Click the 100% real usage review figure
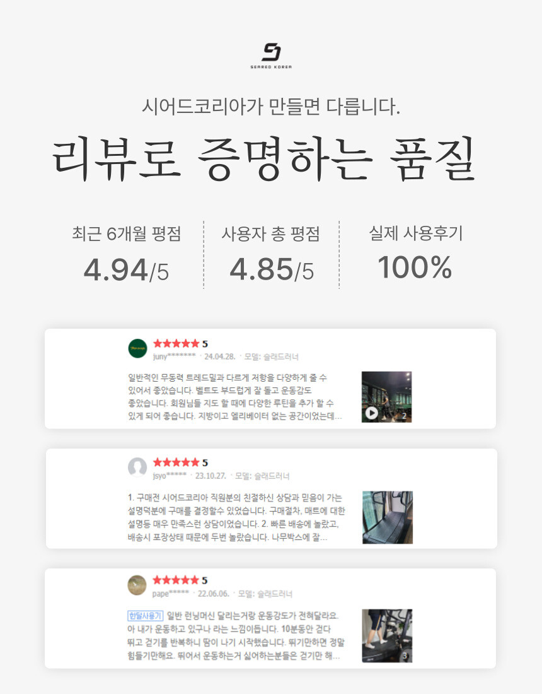The height and width of the screenshot is (694, 542). pyautogui.click(x=415, y=268)
